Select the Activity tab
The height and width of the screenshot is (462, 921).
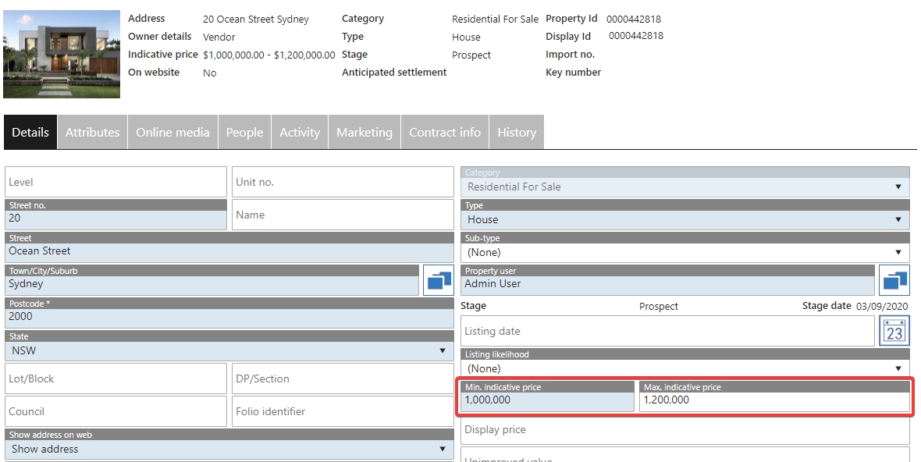point(300,133)
